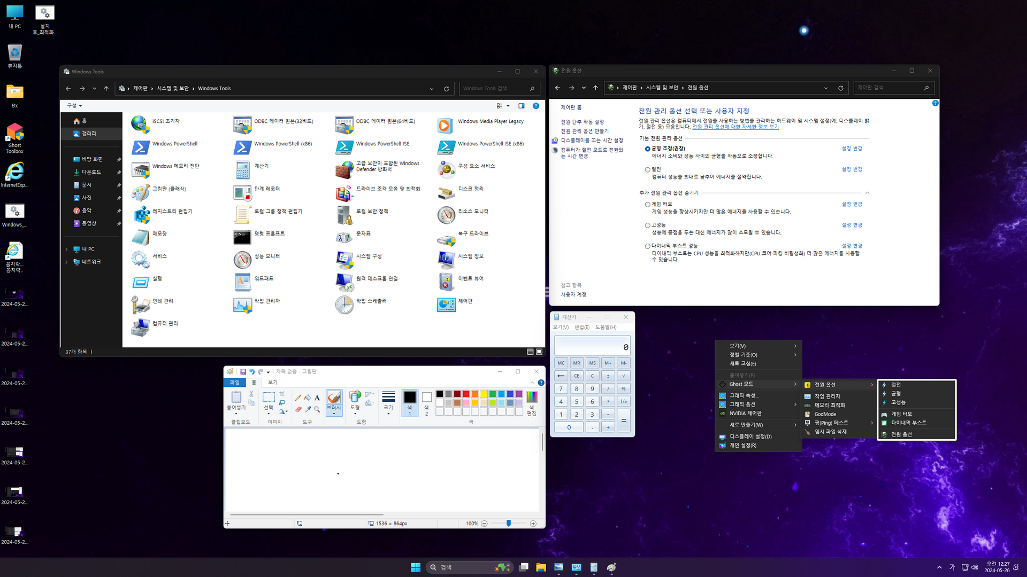Expand the 내 PC tree node
The width and height of the screenshot is (1027, 577).
(67, 249)
